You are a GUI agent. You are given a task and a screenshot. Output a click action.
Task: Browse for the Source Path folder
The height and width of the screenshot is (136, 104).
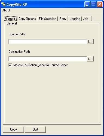point(90,42)
